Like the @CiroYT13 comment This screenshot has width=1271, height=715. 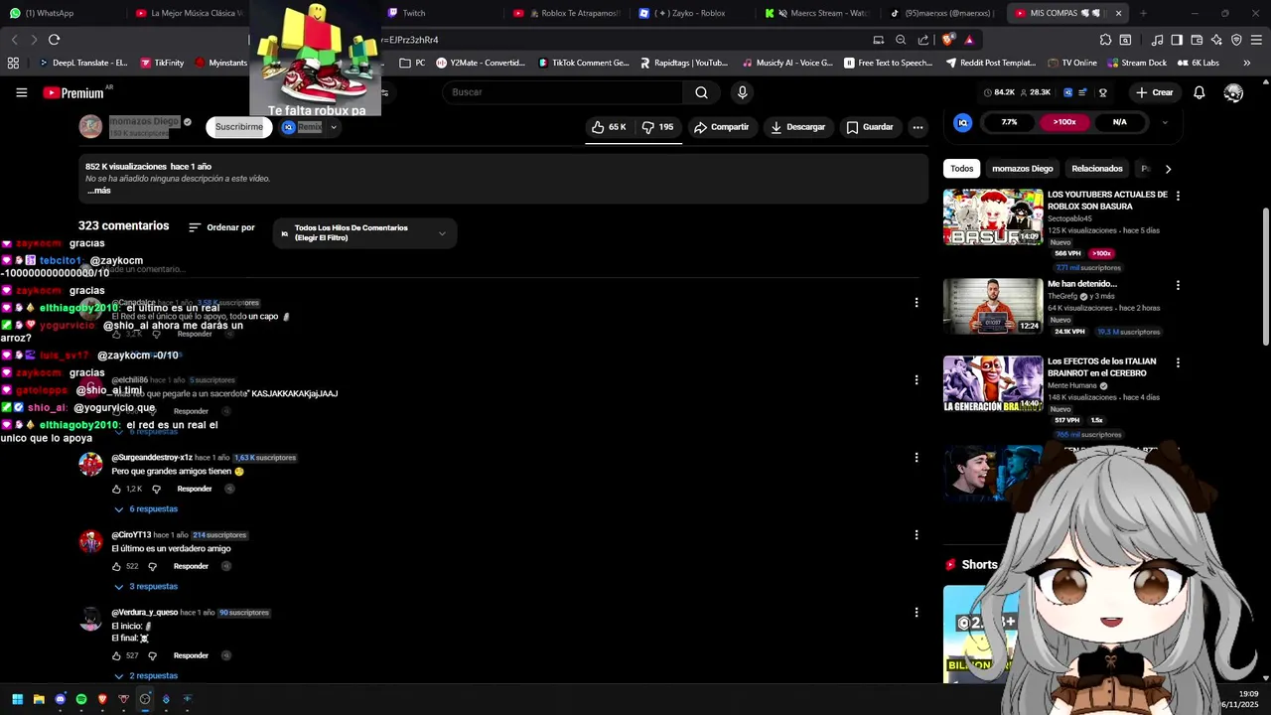116,566
